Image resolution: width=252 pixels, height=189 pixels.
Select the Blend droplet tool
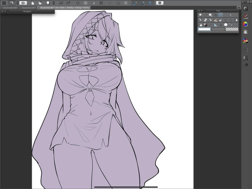236,20
